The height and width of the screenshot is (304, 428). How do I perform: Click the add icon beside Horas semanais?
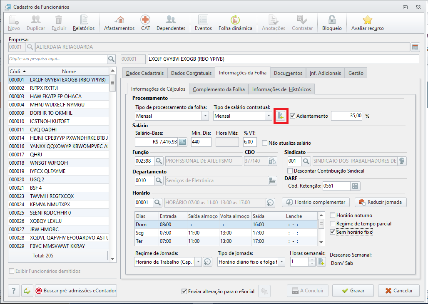coord(321,262)
